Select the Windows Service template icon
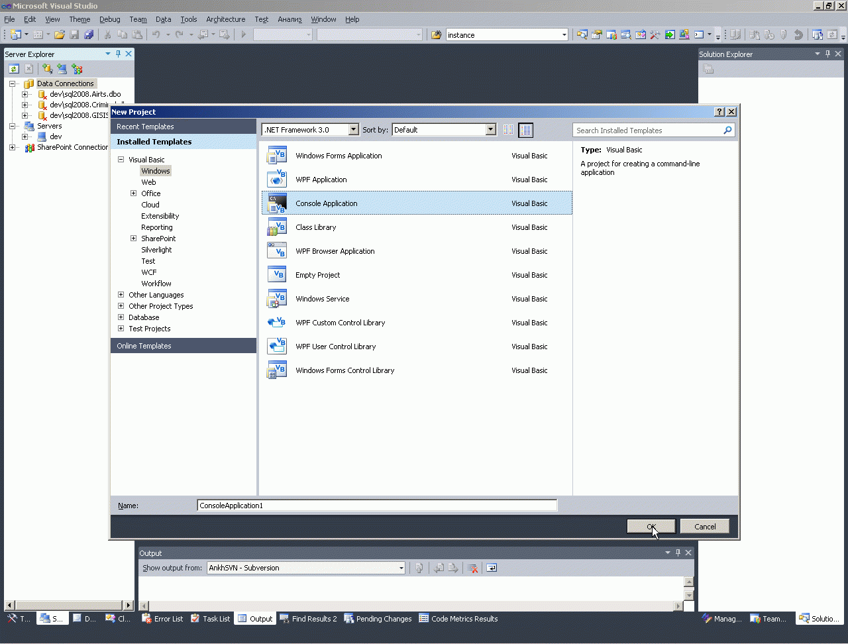 (276, 299)
